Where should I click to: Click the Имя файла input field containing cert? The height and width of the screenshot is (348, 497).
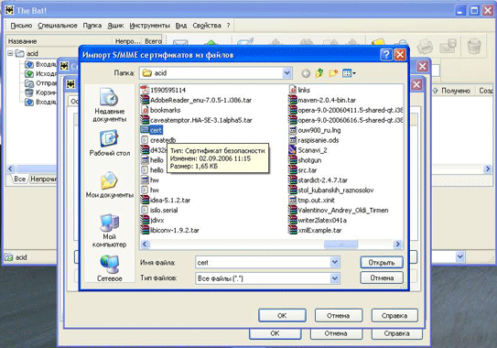(x=263, y=262)
